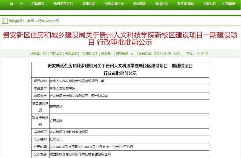The width and height of the screenshot is (241, 158).
Task: Click the 关闭本页 link
Action: pyautogui.click(x=71, y=53)
